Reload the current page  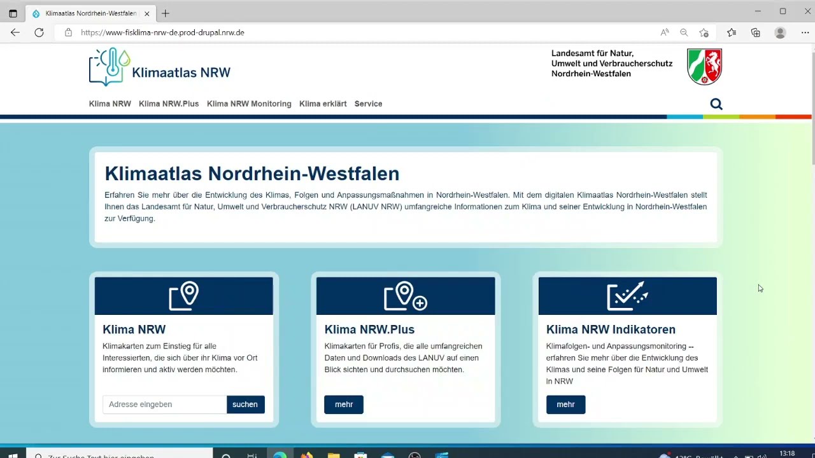[39, 32]
